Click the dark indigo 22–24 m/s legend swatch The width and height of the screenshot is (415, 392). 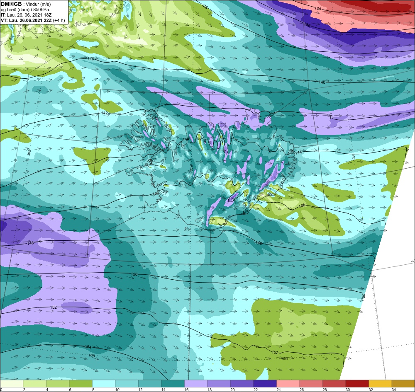click(x=265, y=384)
